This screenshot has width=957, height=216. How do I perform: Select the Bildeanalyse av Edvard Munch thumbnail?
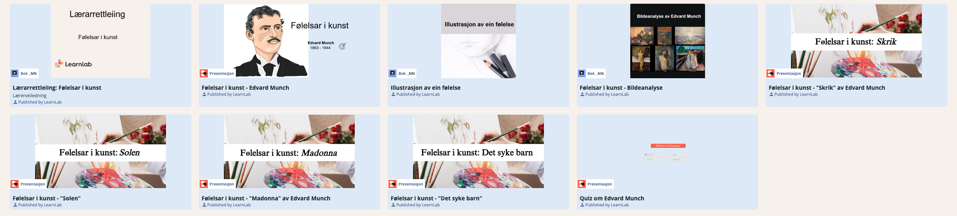pos(668,41)
